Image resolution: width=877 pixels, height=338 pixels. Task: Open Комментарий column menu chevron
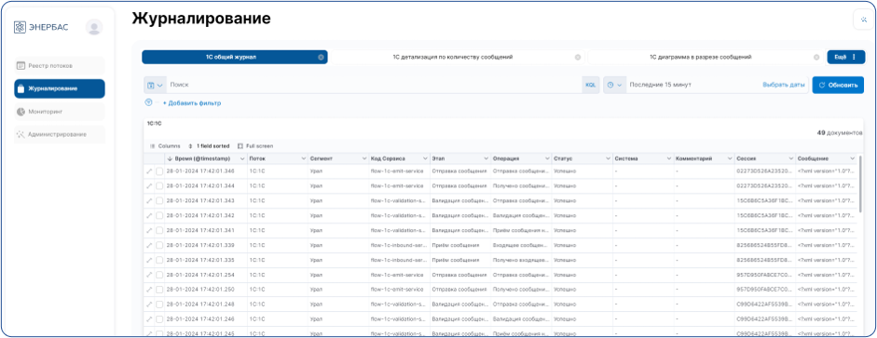(x=730, y=158)
